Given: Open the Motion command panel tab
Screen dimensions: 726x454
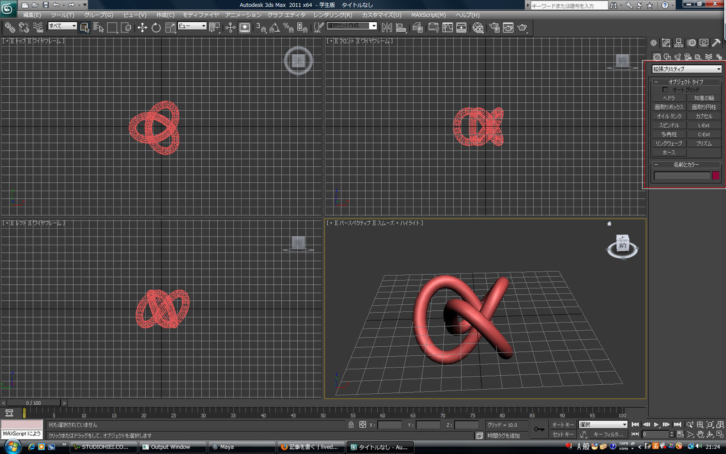Looking at the screenshot, I should 691,43.
